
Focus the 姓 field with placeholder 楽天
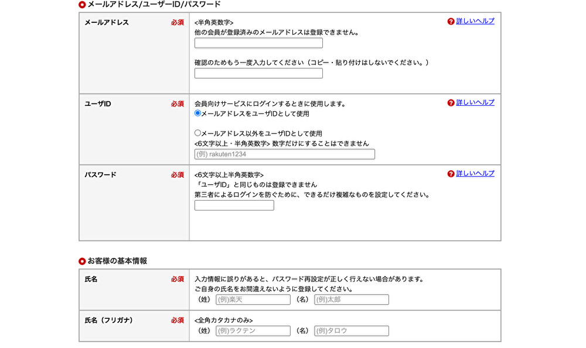253,299
